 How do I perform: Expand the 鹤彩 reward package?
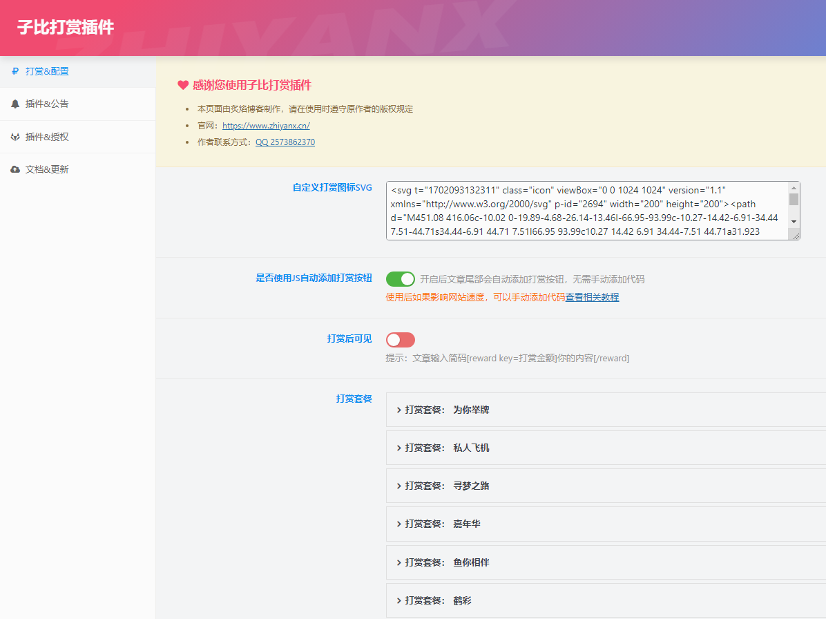(x=435, y=600)
